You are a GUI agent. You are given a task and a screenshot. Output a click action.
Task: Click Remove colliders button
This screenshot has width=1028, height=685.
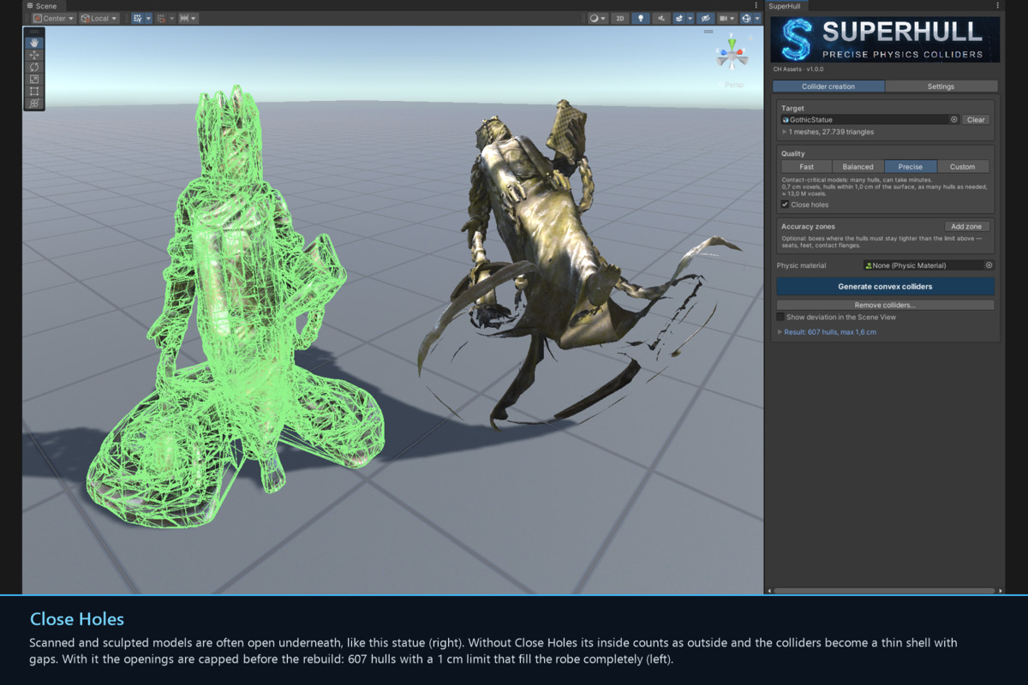click(885, 305)
